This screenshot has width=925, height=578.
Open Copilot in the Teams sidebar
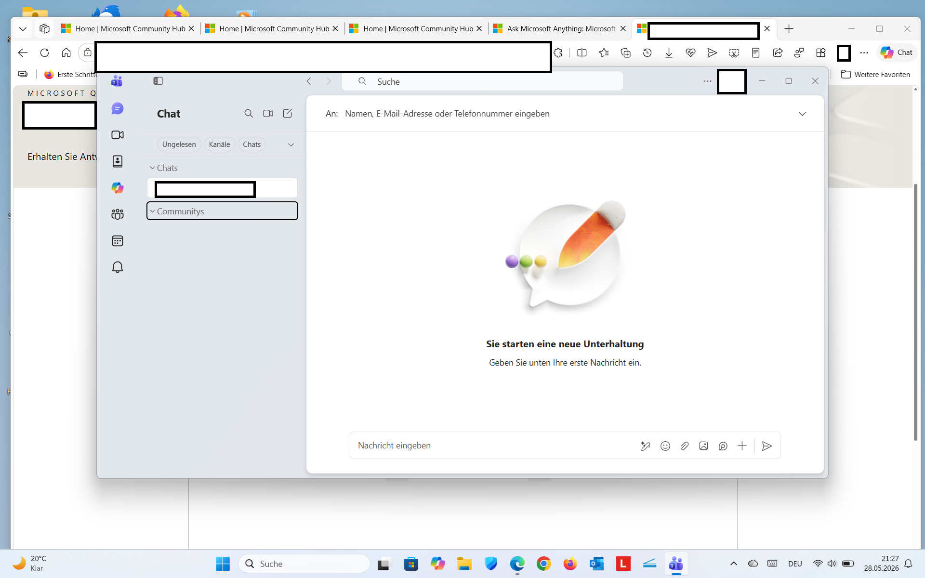click(118, 188)
